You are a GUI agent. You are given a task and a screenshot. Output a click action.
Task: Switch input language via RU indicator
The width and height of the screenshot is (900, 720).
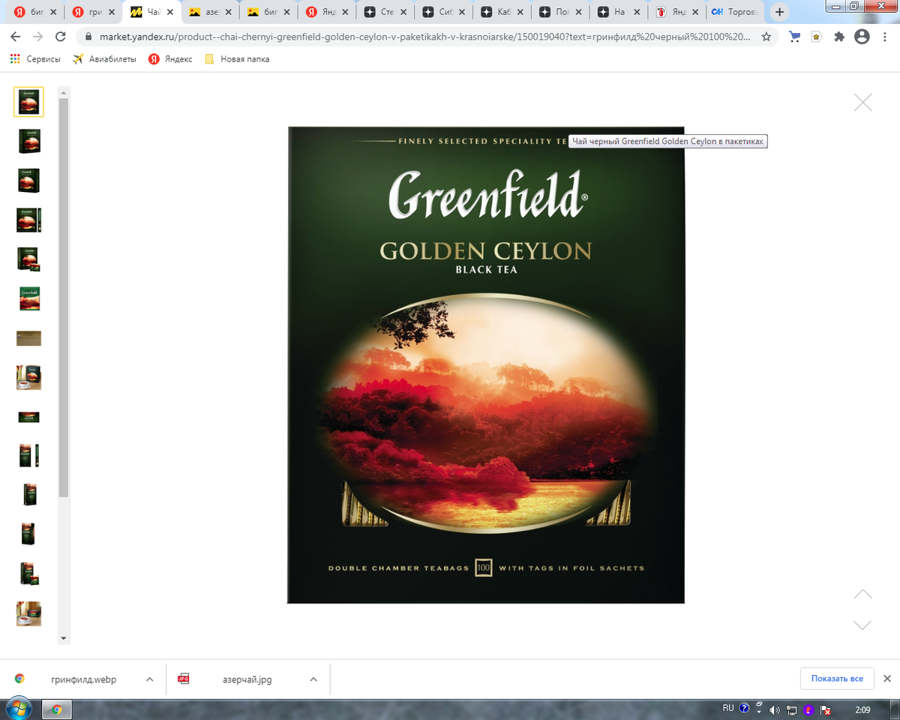(728, 708)
